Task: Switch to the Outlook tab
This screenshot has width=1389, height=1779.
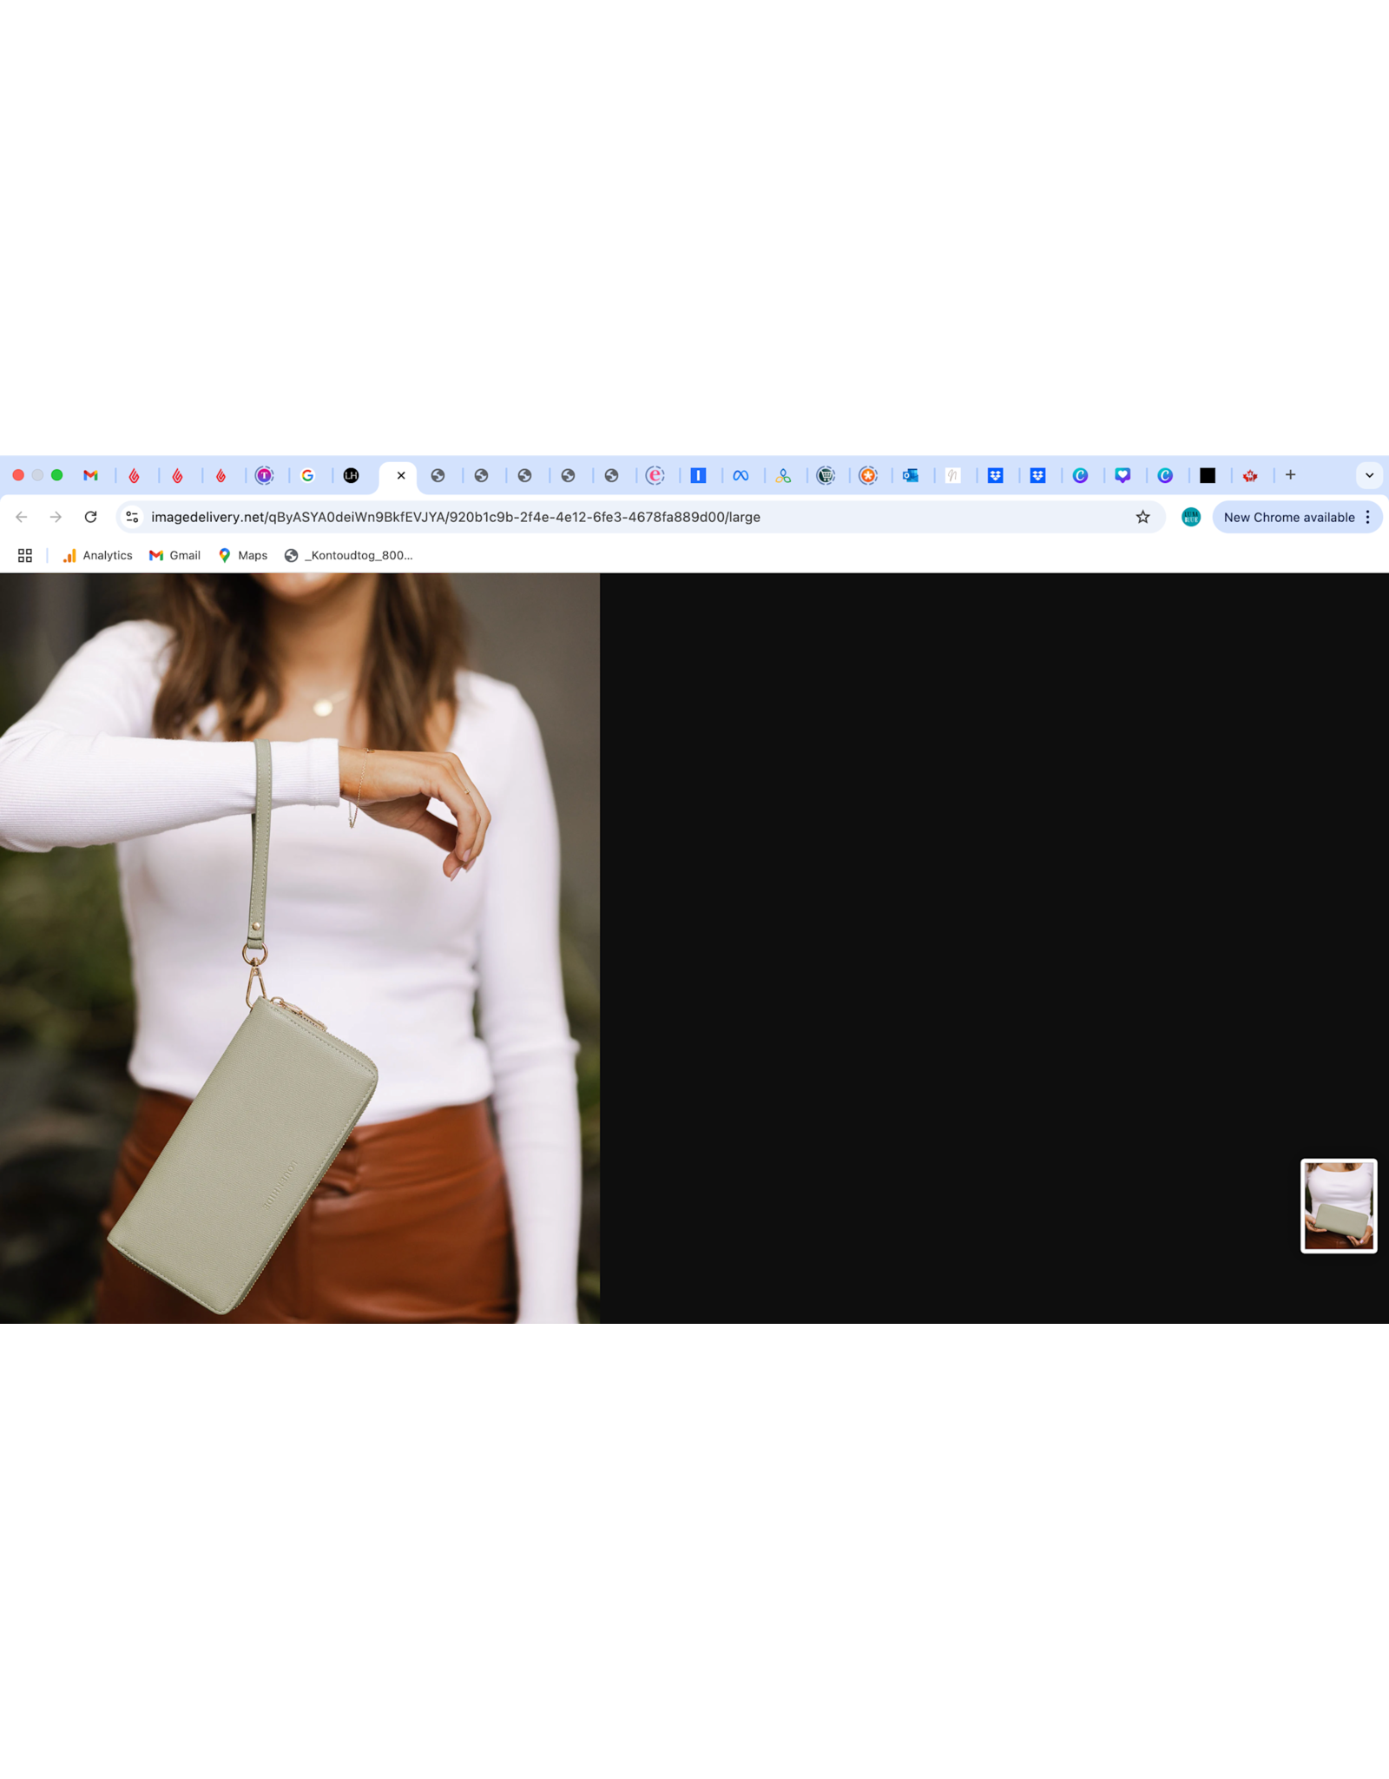Action: click(x=910, y=475)
